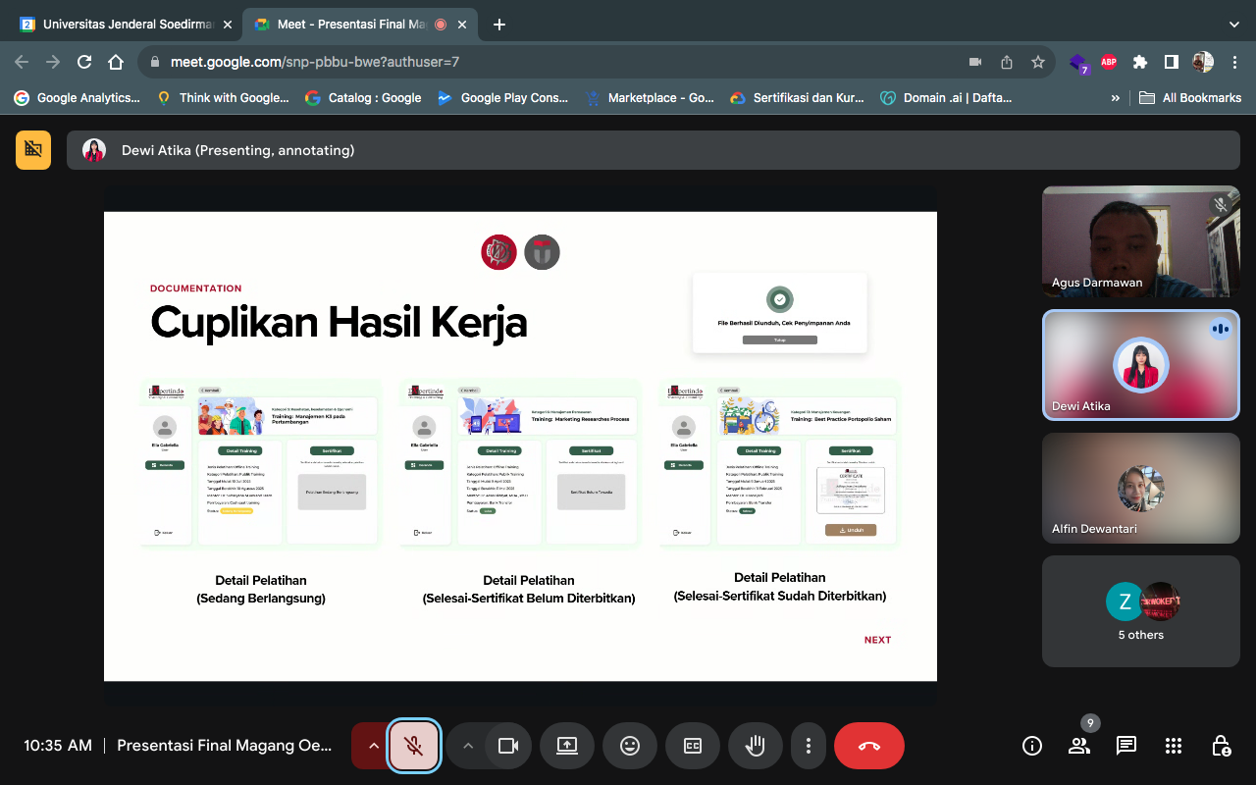
Task: Start presenting your screen
Action: pos(567,746)
